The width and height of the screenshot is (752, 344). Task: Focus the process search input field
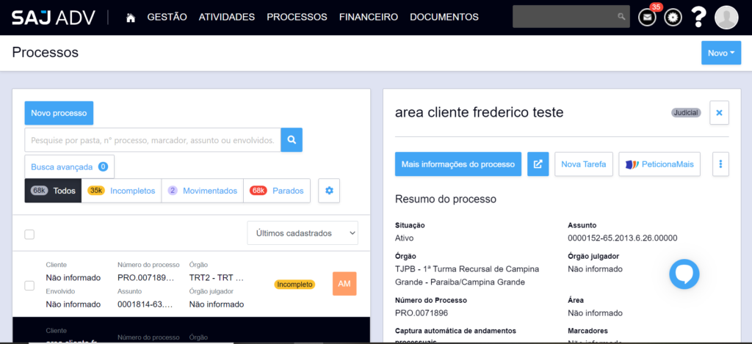point(153,140)
